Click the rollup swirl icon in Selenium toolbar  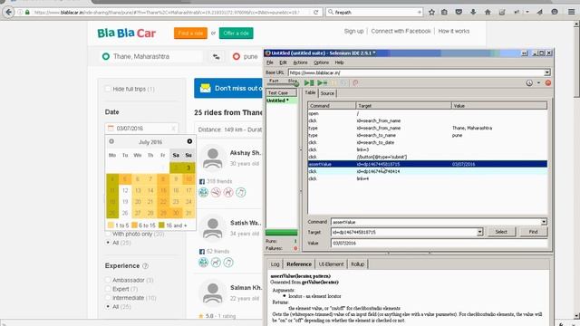[355, 82]
